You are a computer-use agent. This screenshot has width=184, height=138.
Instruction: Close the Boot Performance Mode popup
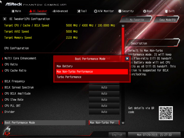point(127,59)
